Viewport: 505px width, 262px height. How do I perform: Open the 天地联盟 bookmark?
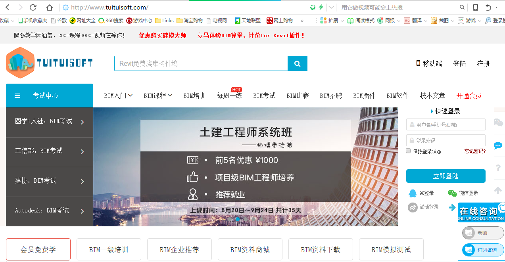click(x=248, y=21)
